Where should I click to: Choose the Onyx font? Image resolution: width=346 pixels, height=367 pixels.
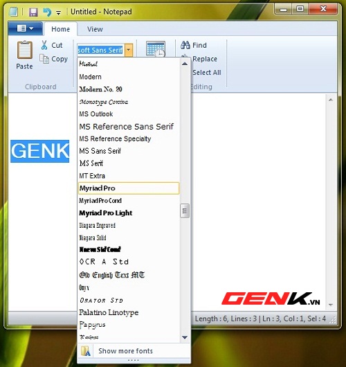pos(129,287)
